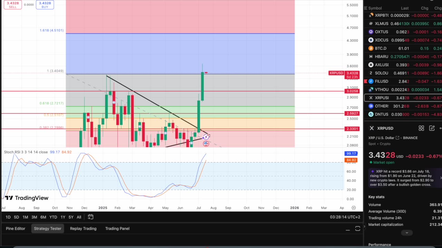Click the XRP logo in details panel

coord(372,128)
